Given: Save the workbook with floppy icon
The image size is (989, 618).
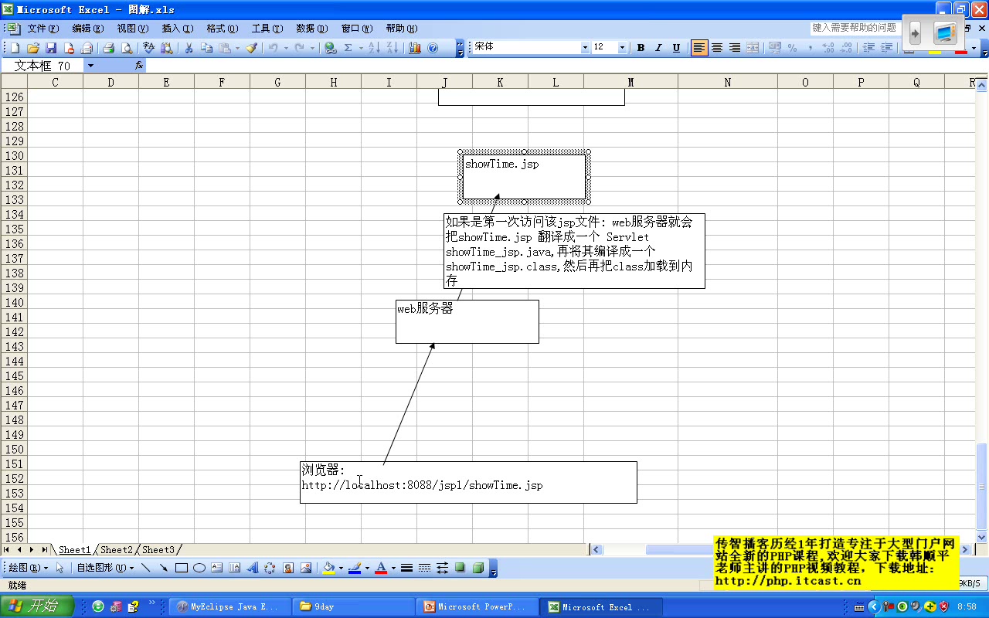Looking at the screenshot, I should 51,48.
